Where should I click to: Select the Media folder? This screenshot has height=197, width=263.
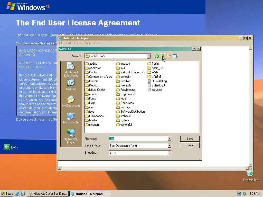tap(91, 120)
